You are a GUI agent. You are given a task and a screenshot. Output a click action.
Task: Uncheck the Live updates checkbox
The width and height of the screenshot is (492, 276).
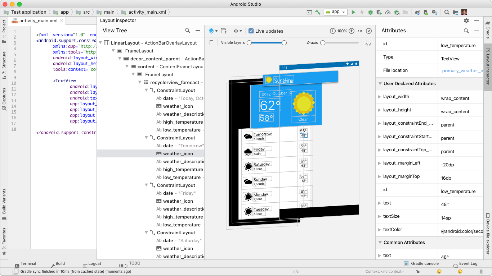pos(251,31)
